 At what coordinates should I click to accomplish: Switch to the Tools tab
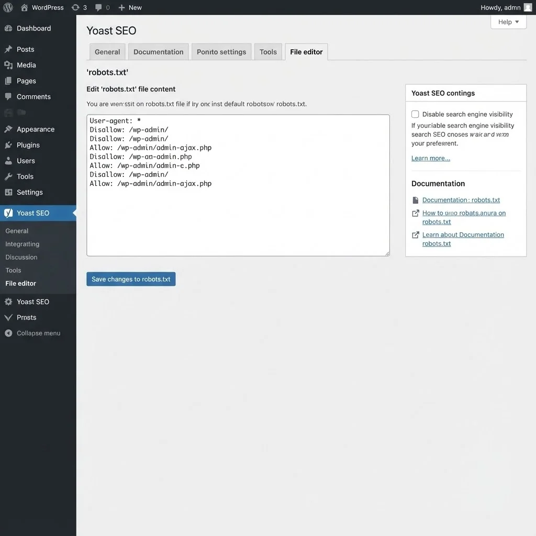point(268,52)
